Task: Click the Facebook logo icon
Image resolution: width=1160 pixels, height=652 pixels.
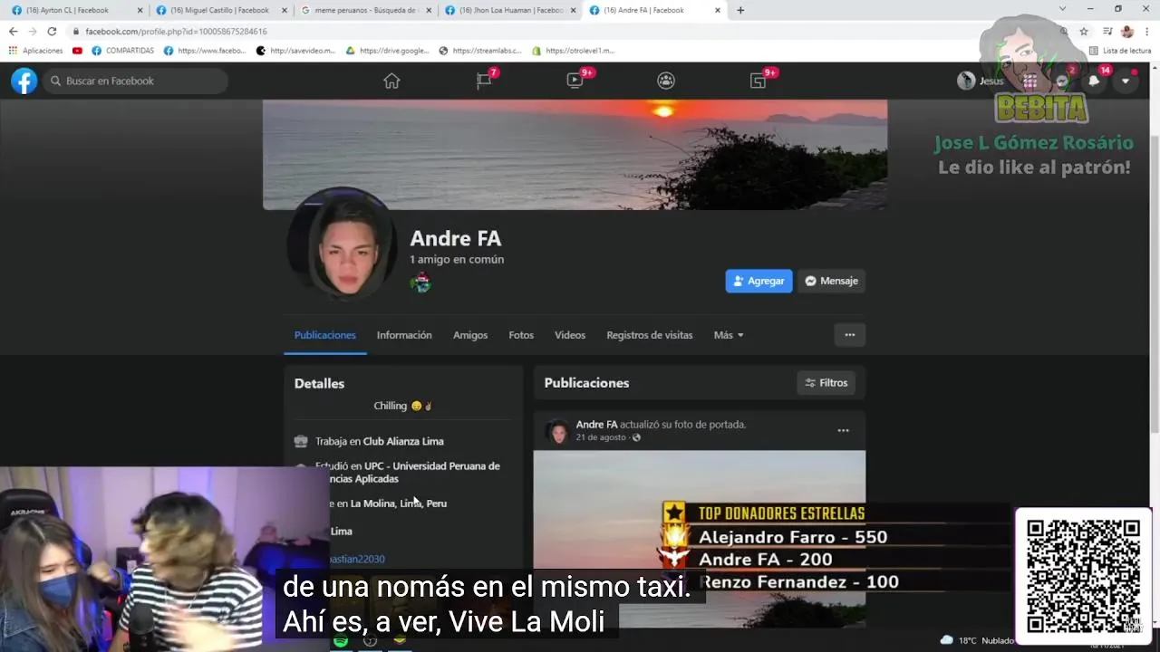Action: [24, 81]
